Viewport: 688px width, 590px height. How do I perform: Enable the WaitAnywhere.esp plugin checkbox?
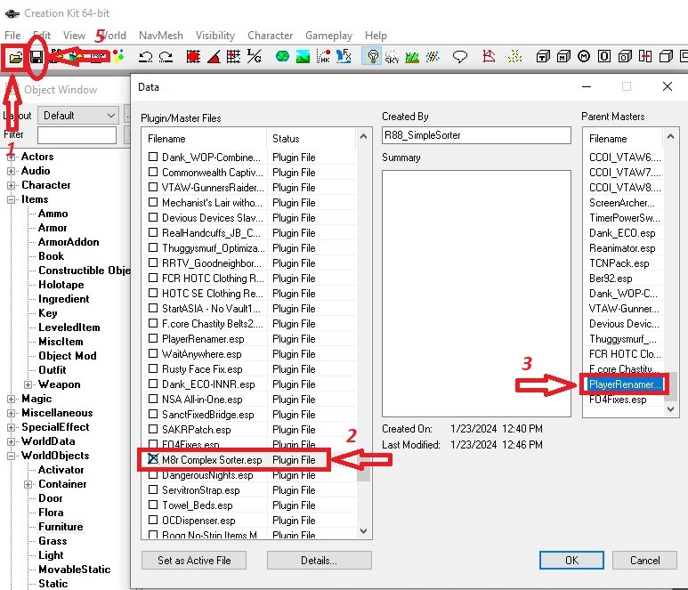click(154, 354)
